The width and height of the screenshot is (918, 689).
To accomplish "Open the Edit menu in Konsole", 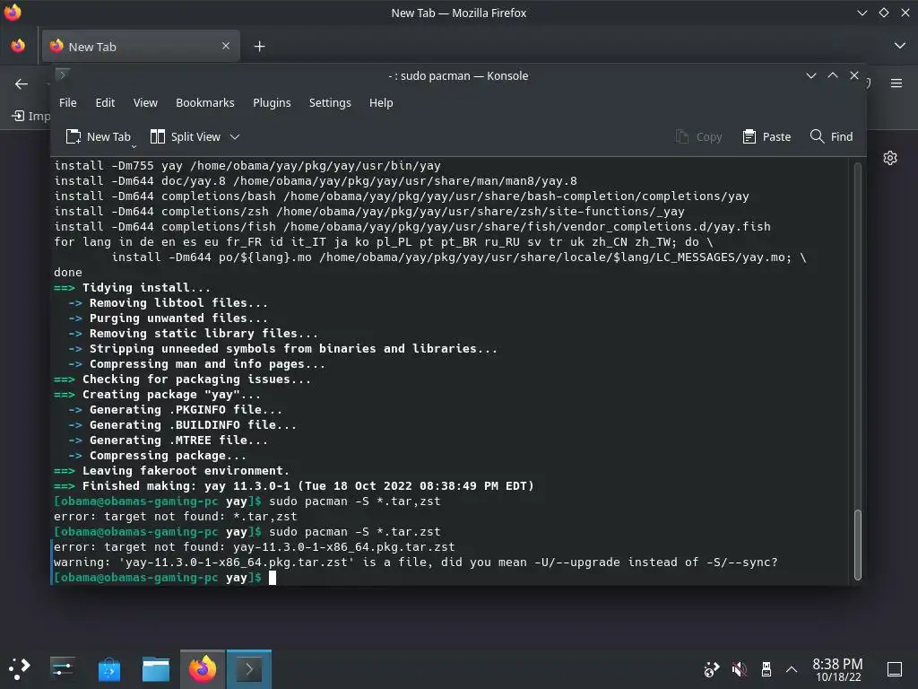I will tap(105, 102).
